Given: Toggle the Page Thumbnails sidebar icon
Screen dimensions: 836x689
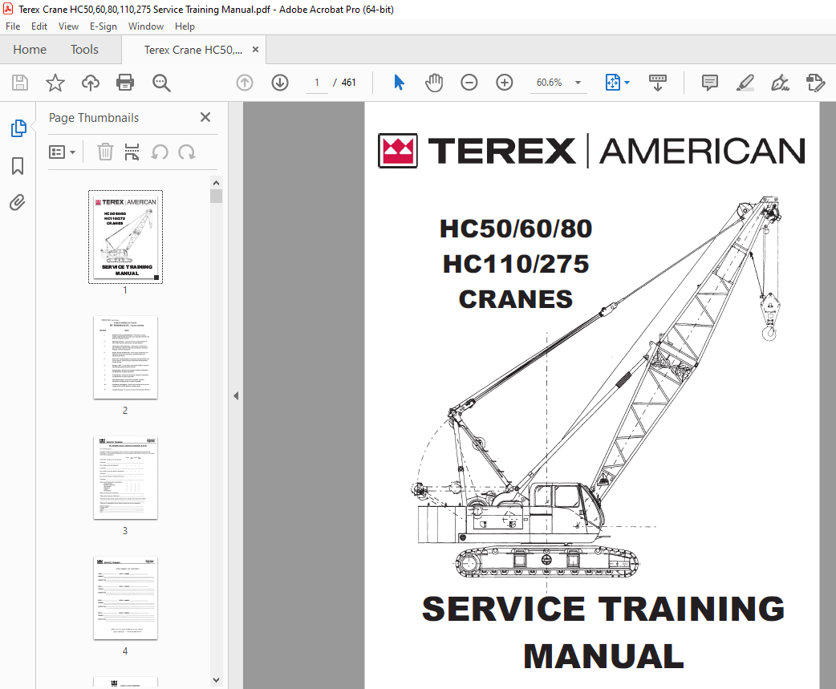Looking at the screenshot, I should coord(18,128).
